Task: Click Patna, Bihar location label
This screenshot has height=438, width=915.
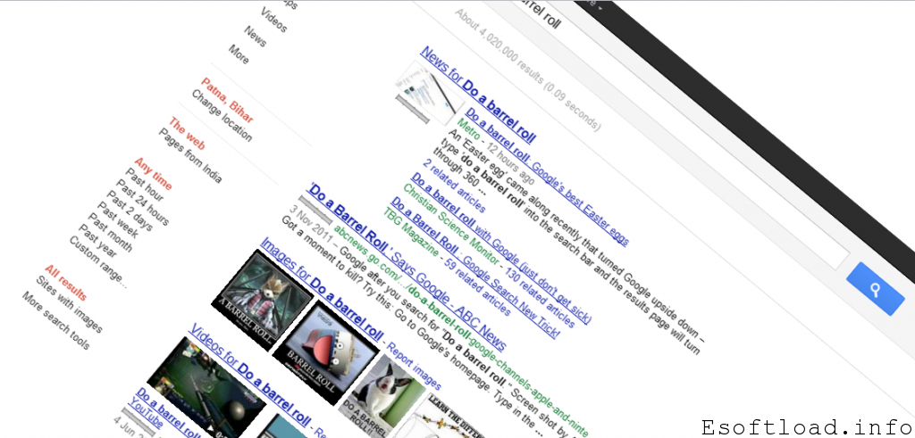Action: click(228, 100)
